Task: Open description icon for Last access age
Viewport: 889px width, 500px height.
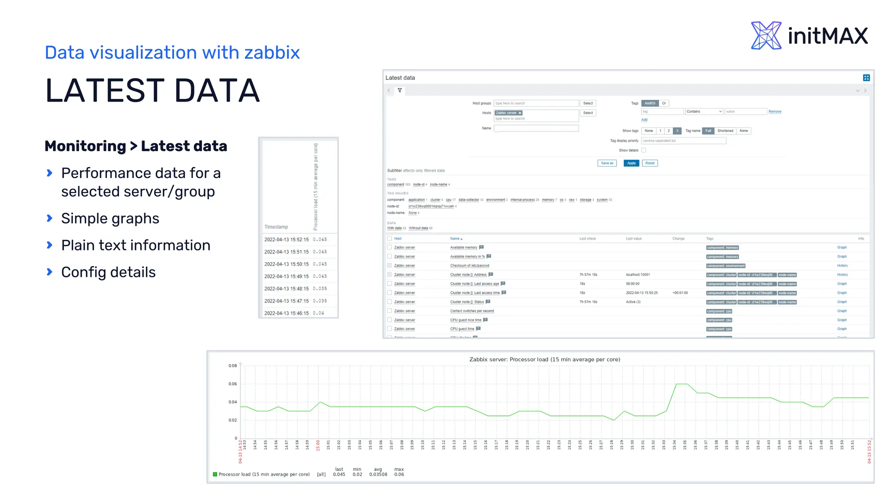Action: point(503,283)
